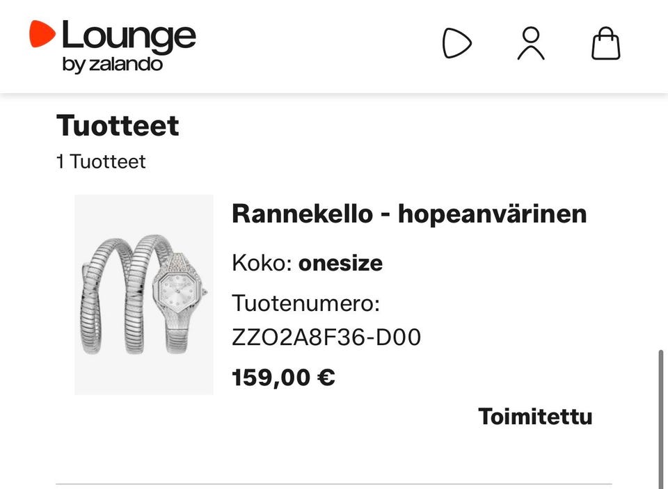Screen dimensions: 668x489
Task: Click the "1 Tuotteet" item count
Action: [101, 162]
